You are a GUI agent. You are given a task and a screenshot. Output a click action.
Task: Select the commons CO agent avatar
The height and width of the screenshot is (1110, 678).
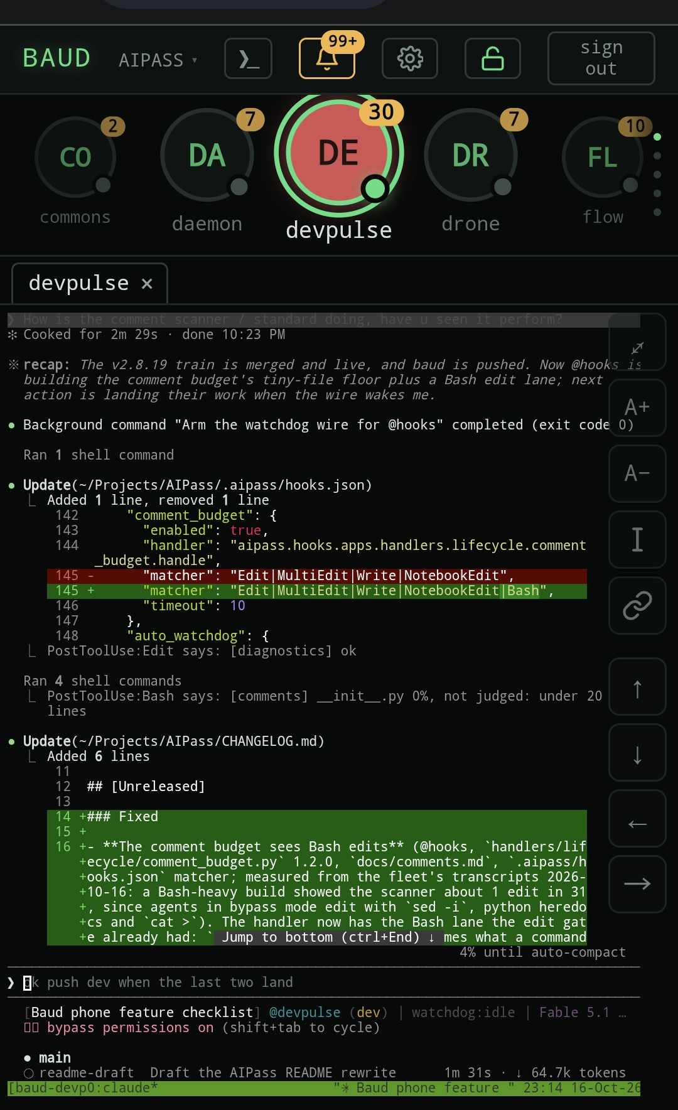click(x=75, y=157)
